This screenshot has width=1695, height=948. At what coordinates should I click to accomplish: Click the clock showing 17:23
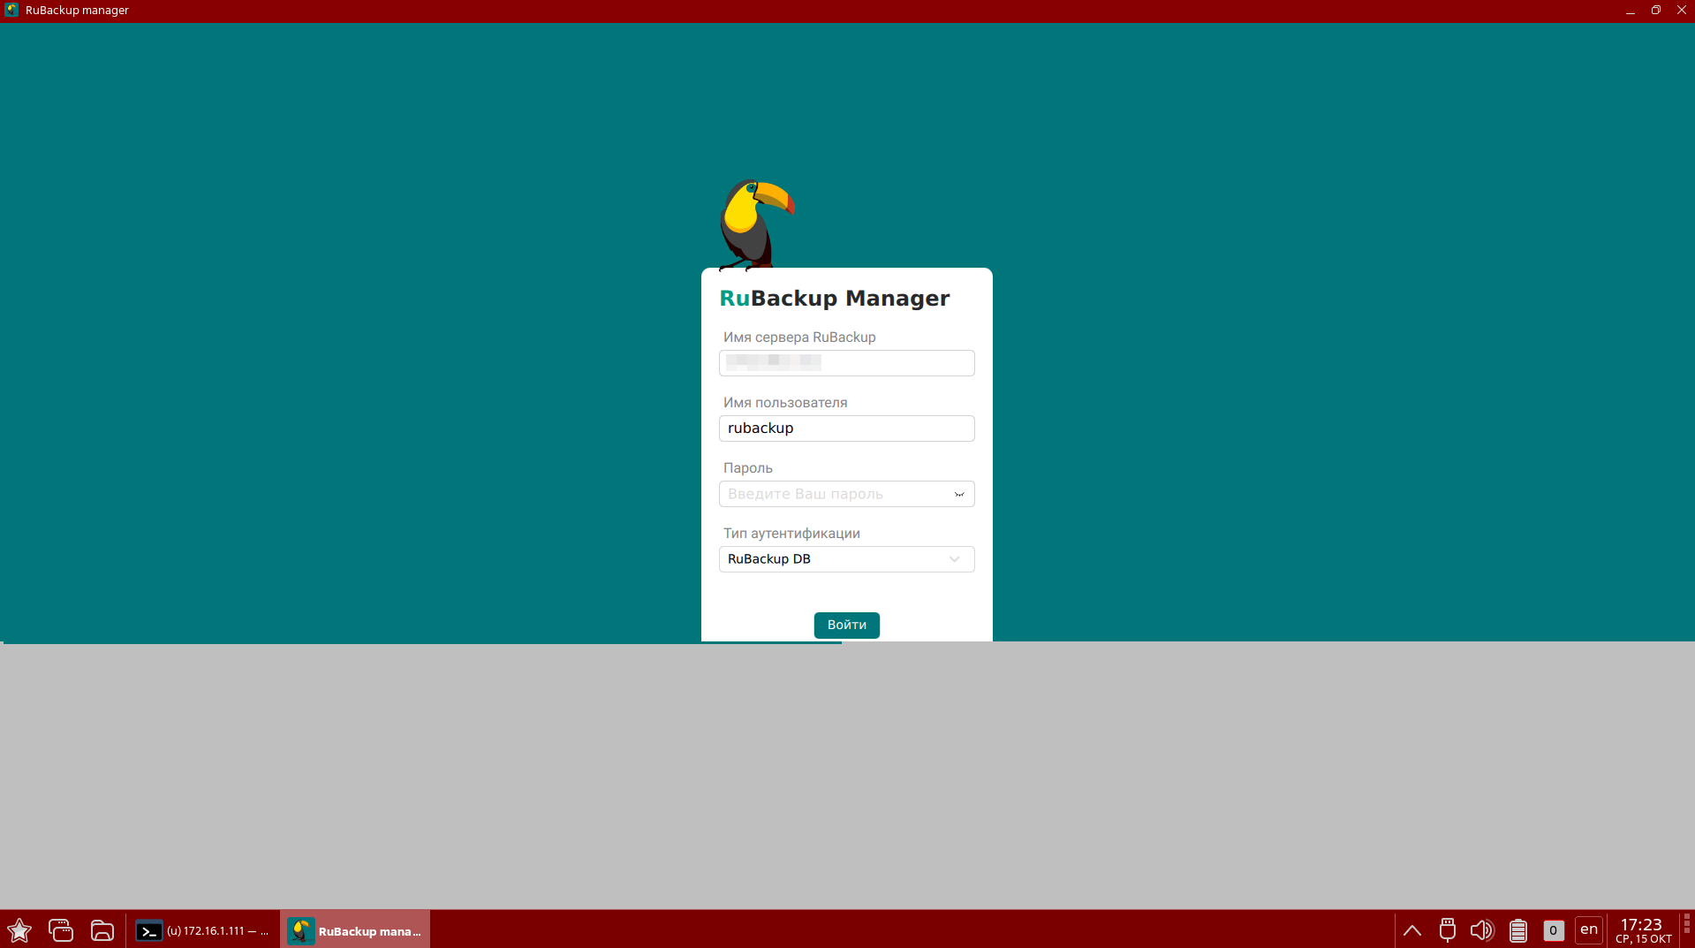tap(1642, 930)
